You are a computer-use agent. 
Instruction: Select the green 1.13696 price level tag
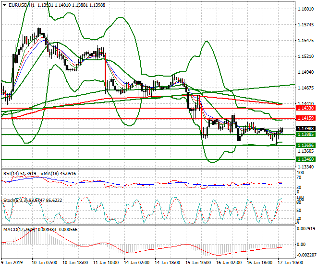[305, 145]
